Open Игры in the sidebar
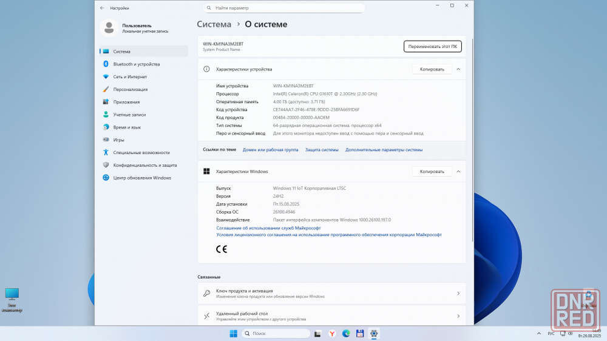Image resolution: width=607 pixels, height=341 pixels. tap(144, 140)
